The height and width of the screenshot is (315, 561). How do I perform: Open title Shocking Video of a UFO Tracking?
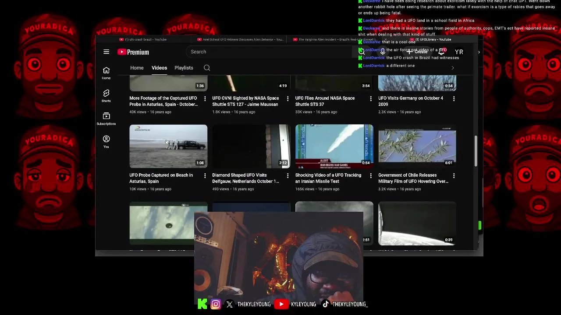coord(328,178)
